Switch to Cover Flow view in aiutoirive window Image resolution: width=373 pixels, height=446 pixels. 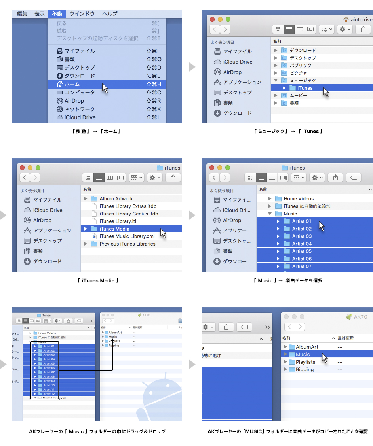click(310, 29)
